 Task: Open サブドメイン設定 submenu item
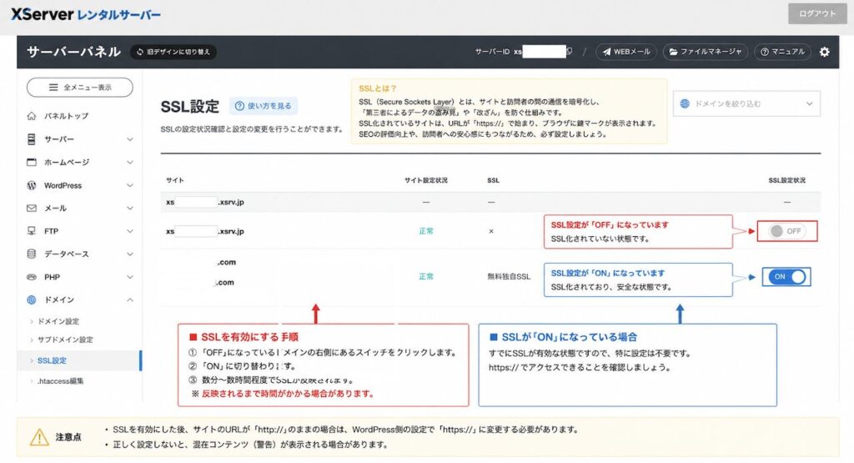pos(65,340)
